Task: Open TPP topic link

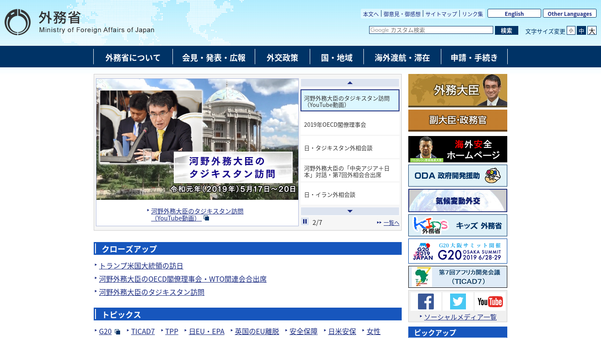Action: click(172, 331)
